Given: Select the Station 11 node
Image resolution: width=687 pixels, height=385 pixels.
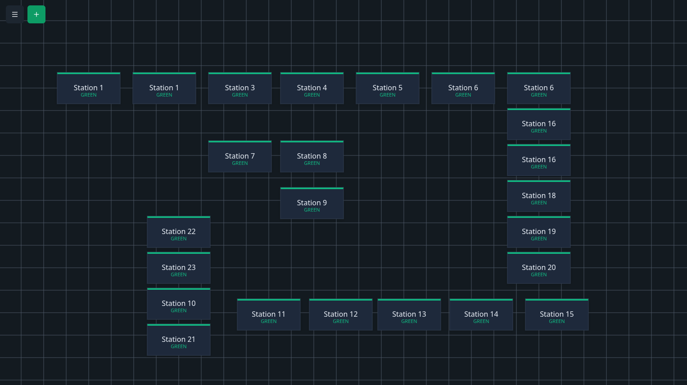Looking at the screenshot, I should (268, 314).
